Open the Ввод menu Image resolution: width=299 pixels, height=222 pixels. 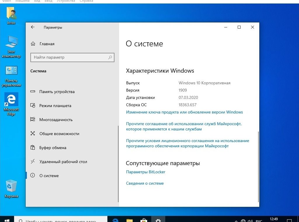click(48, 1)
